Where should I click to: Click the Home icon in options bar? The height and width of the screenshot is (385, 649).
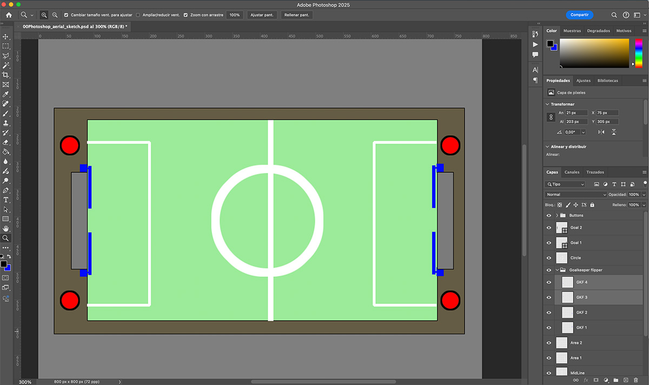click(9, 15)
